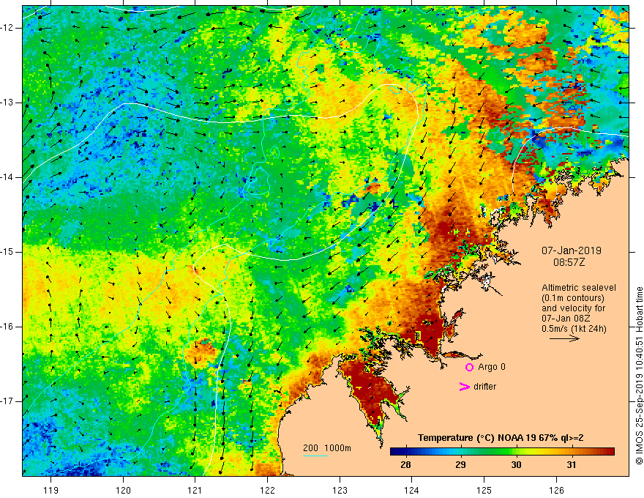Click the cyan 200 1000m depth line sample
This screenshot has width=644, height=498.
coord(315,456)
